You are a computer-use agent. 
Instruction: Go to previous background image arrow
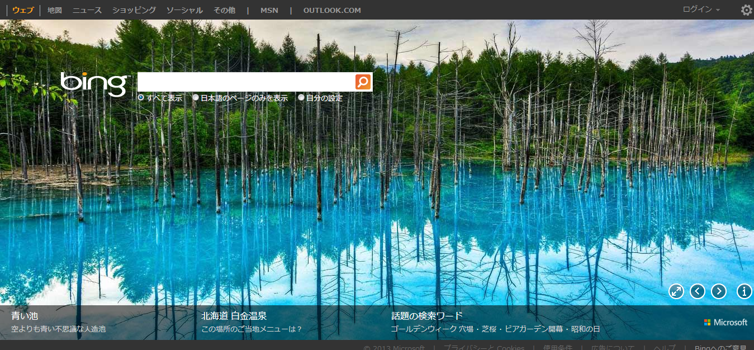coord(698,291)
